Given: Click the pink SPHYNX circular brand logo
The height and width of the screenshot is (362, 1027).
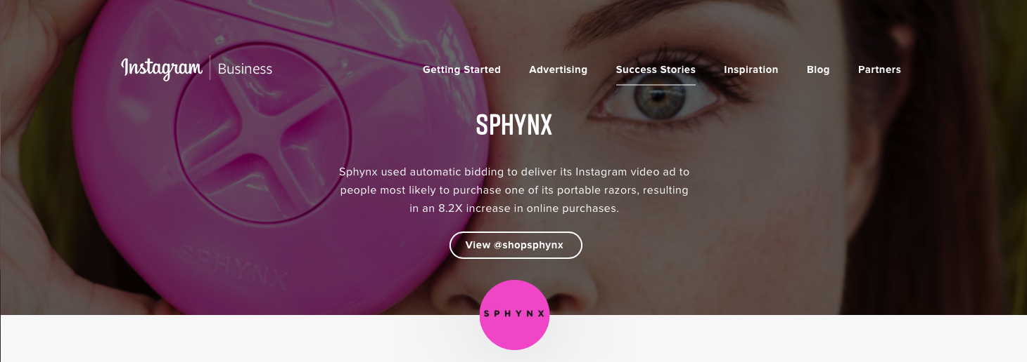Looking at the screenshot, I should click(x=514, y=315).
